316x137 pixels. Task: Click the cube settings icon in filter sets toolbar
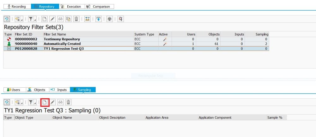[x=110, y=19]
